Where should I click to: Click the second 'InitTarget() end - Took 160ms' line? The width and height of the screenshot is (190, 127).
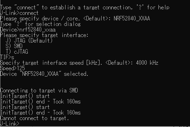click(x=40, y=112)
